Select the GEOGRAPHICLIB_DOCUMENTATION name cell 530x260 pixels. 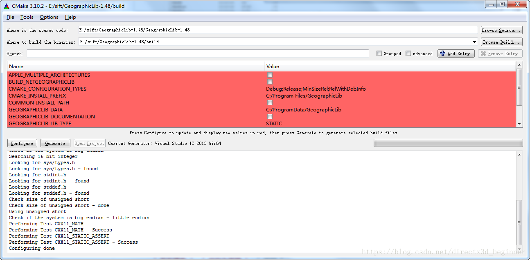coord(52,117)
